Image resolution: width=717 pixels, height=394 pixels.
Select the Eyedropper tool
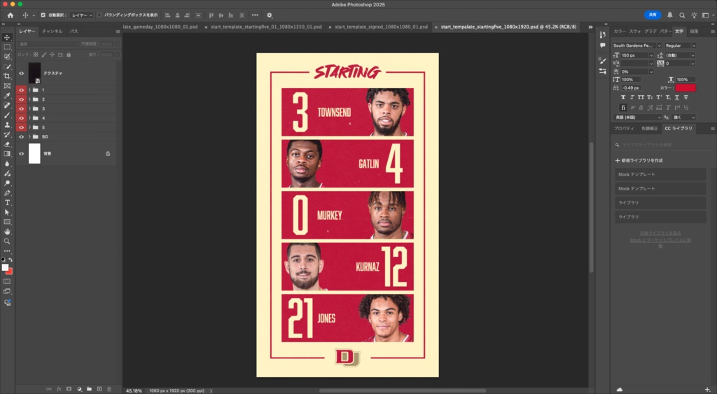(x=7, y=96)
